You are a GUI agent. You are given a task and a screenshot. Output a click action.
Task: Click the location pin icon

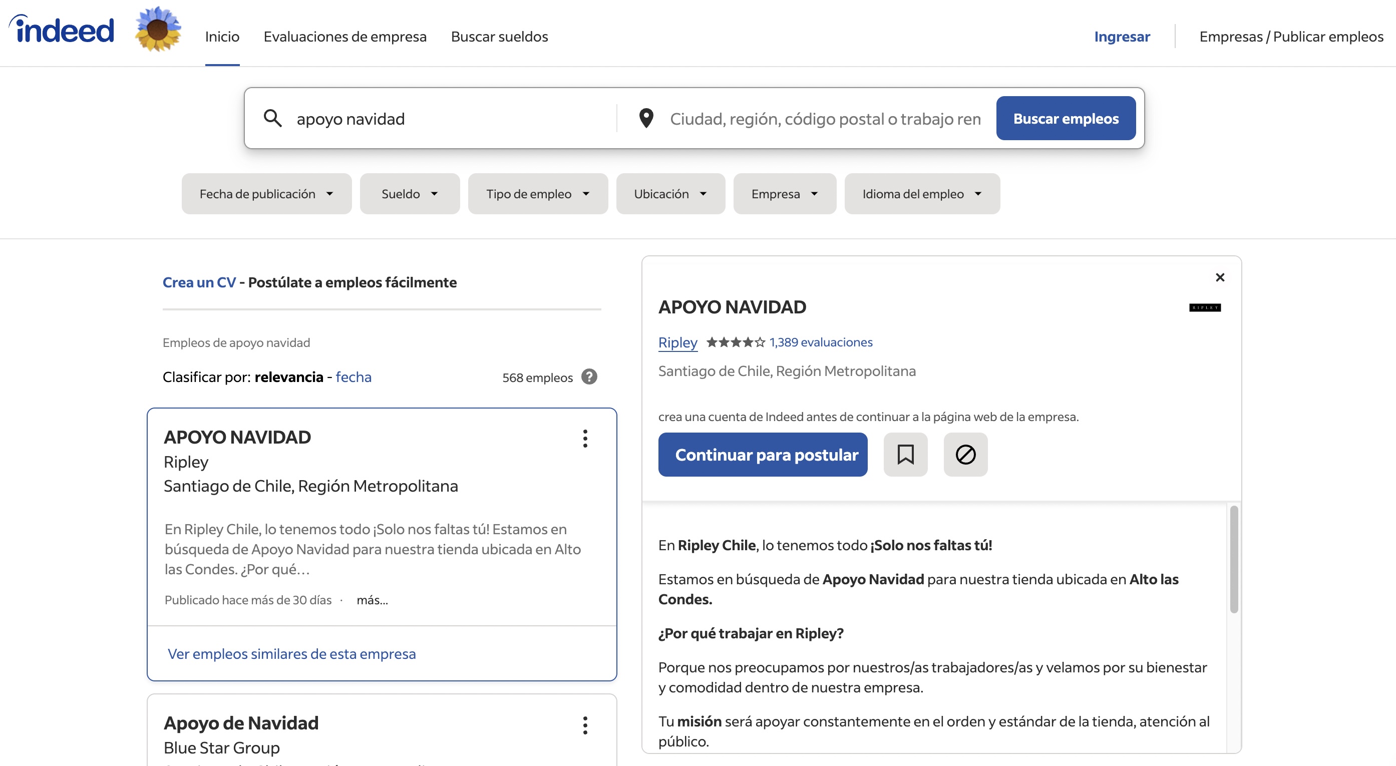[x=646, y=118]
